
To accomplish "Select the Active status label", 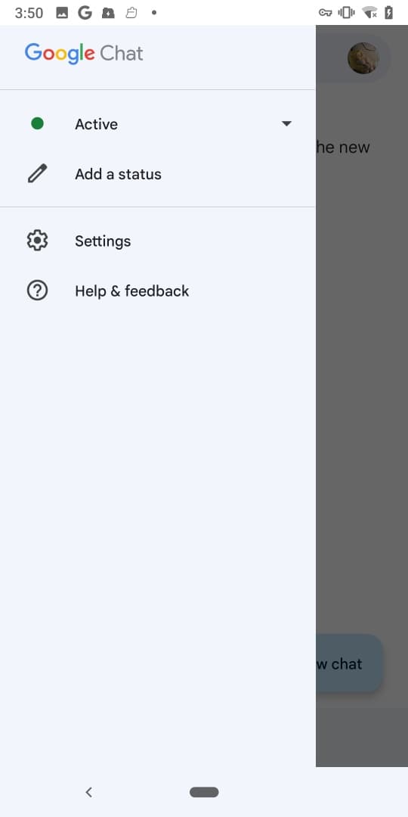I will pos(96,124).
